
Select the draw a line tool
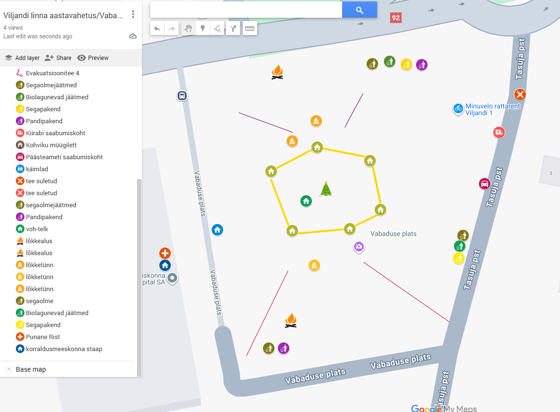(x=217, y=28)
